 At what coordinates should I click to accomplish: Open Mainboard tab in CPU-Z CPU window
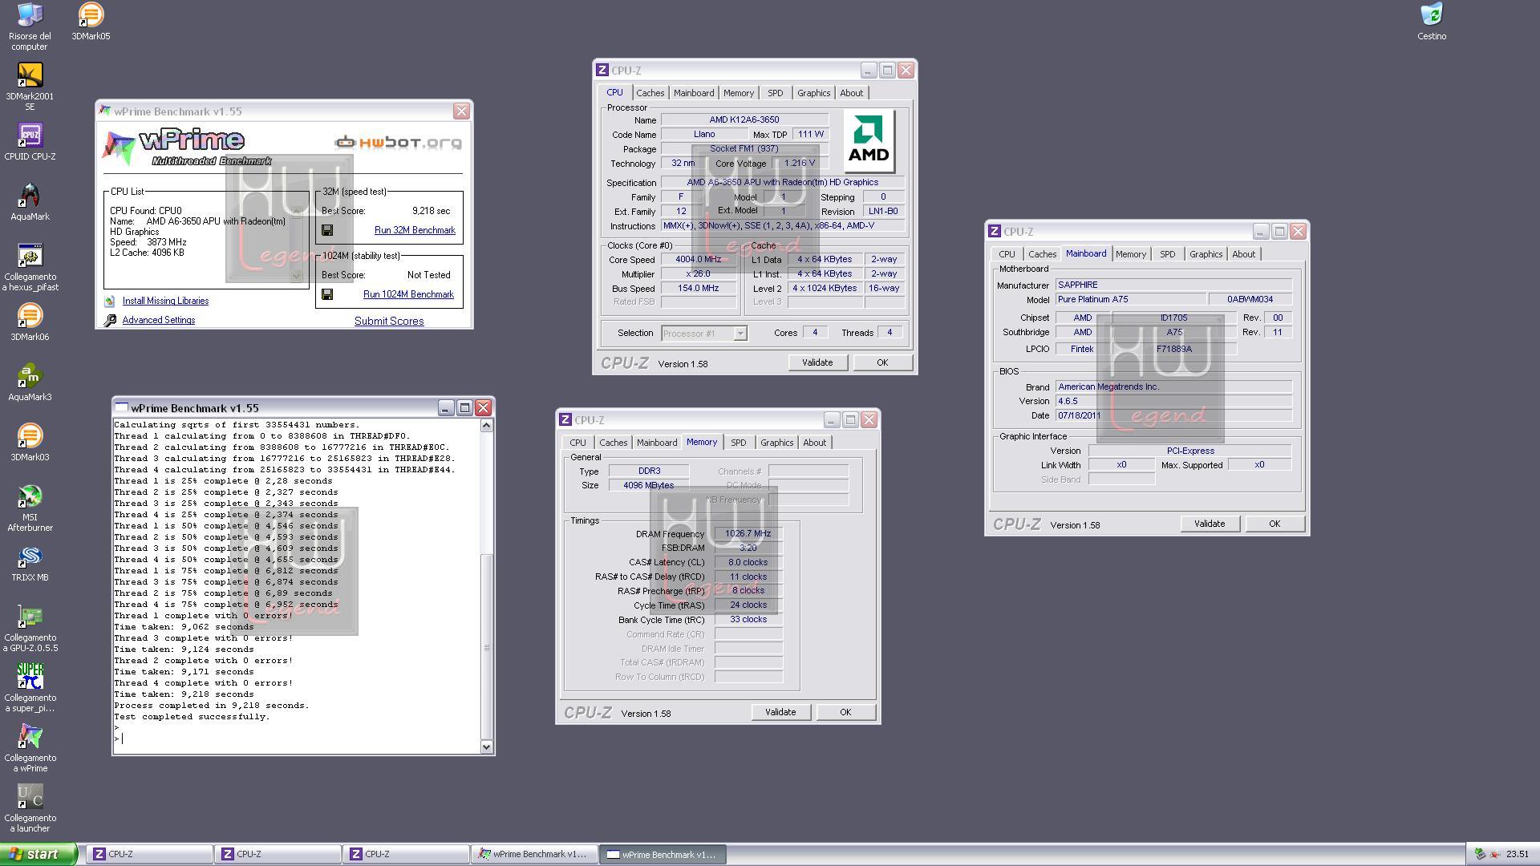click(x=693, y=93)
